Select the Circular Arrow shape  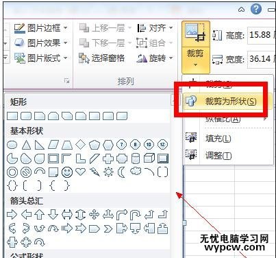(x=40, y=242)
